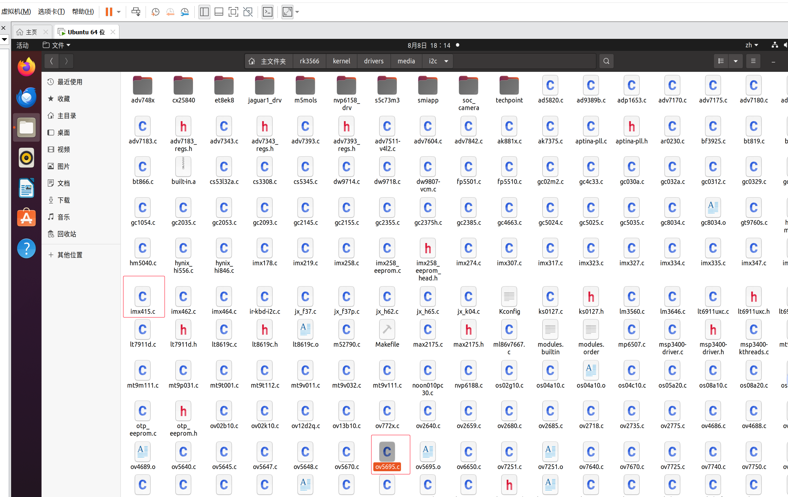Open 最近使用 in sidebar
This screenshot has width=788, height=497.
(81, 82)
